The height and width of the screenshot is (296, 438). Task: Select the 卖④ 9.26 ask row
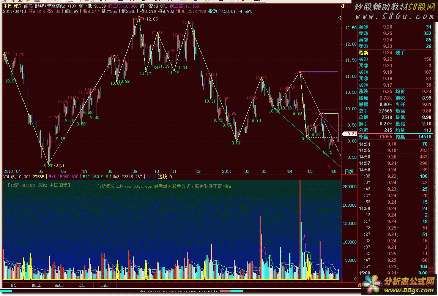click(395, 27)
